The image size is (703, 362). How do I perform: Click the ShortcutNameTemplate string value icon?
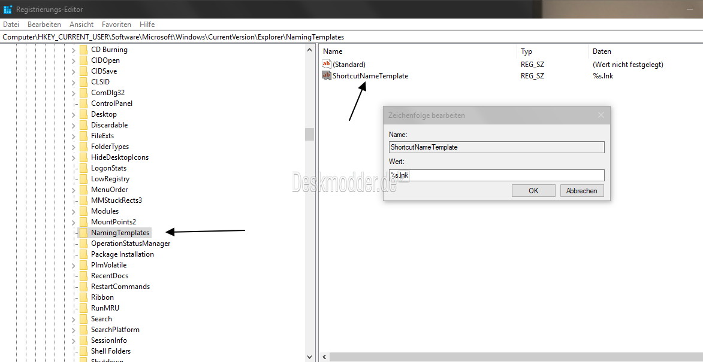coord(327,75)
